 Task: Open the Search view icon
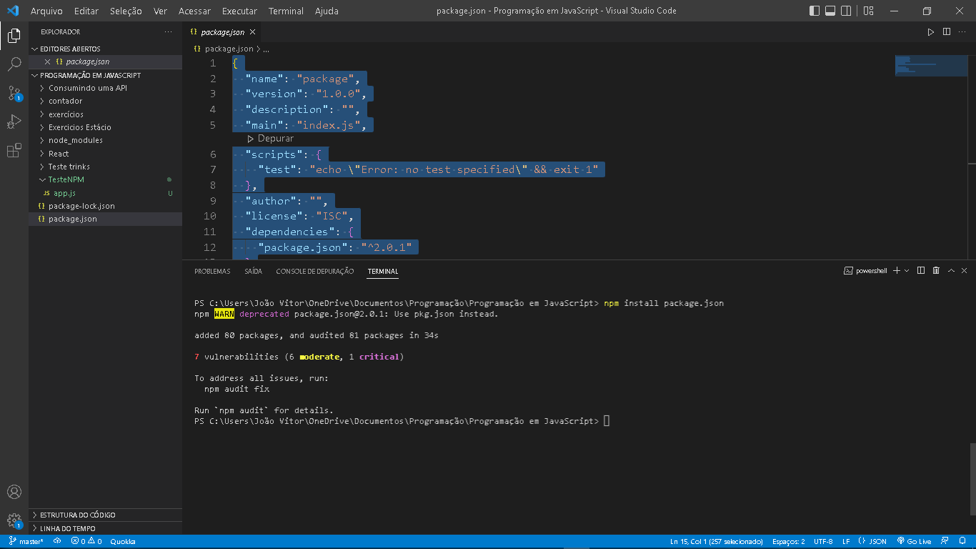point(14,64)
